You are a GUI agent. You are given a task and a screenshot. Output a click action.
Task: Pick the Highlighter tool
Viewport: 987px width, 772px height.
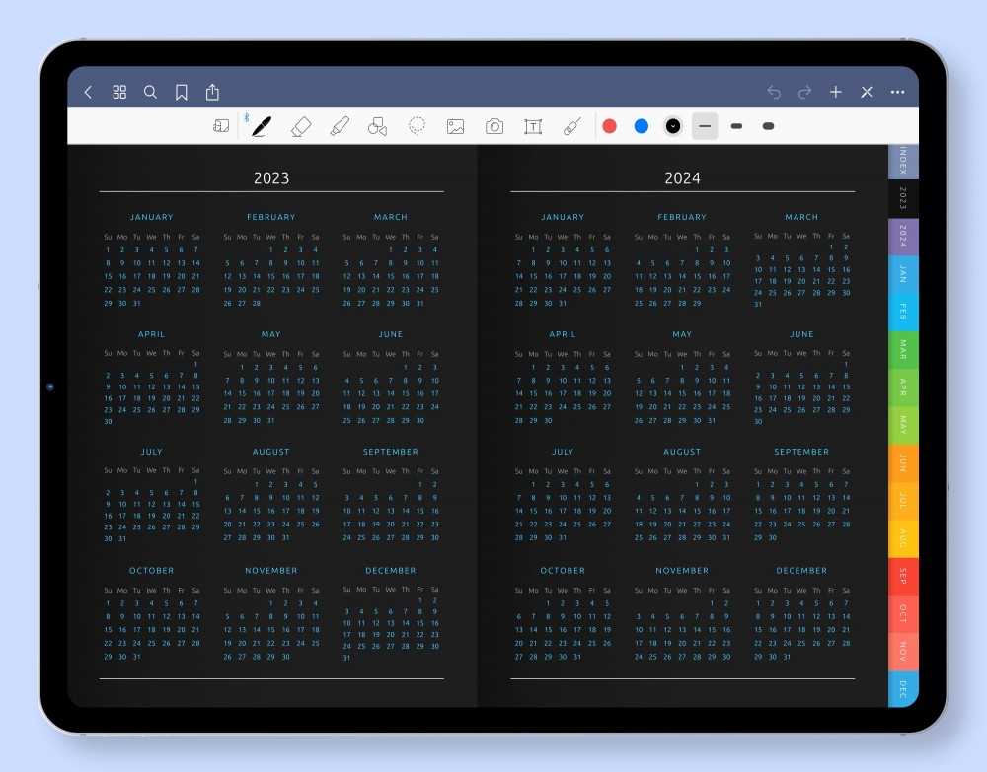coord(340,126)
